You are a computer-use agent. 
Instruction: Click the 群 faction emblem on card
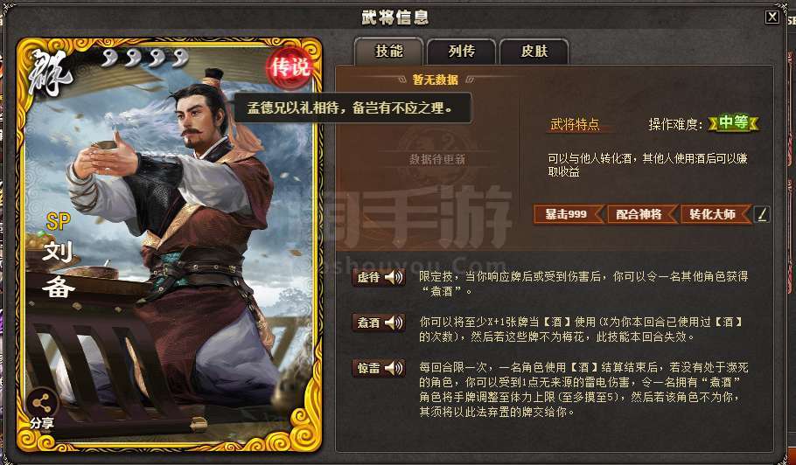coord(50,74)
